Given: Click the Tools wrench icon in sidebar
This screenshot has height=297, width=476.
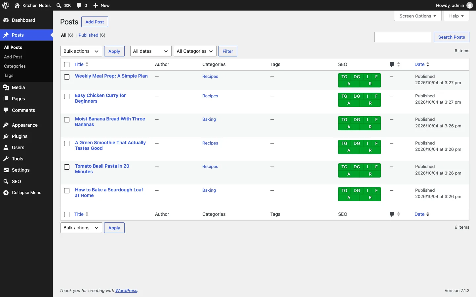Looking at the screenshot, I should (6, 159).
